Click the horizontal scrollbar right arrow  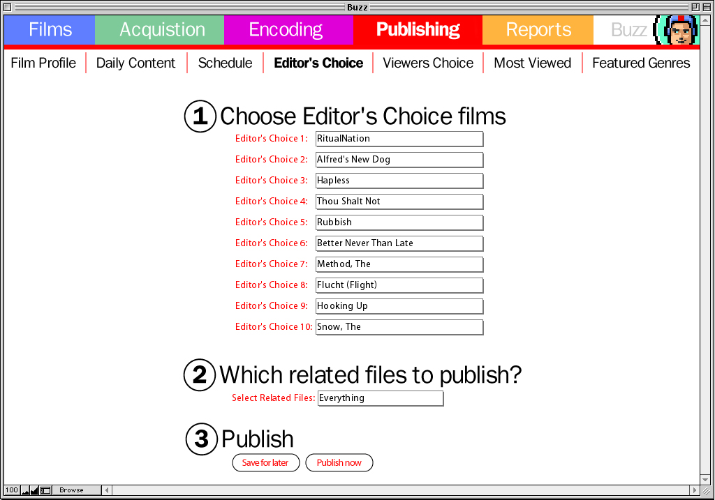tap(695, 490)
